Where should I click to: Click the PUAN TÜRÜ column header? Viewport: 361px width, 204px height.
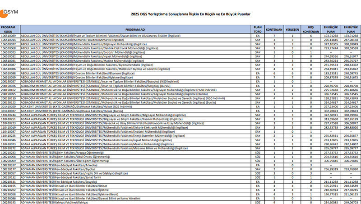pos(258,29)
